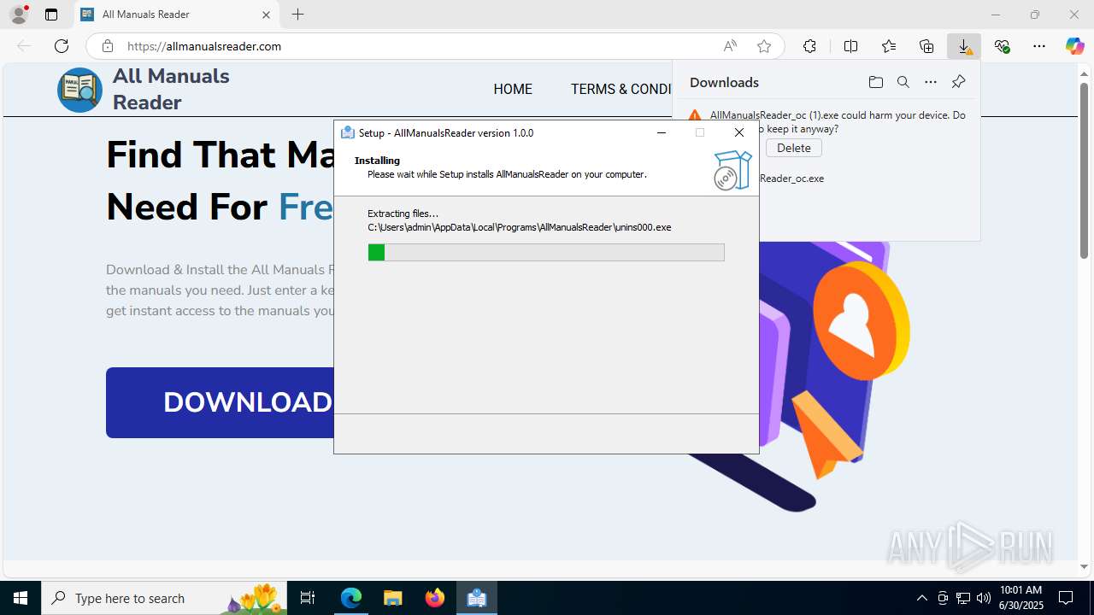Click the DOWNLOAD button on webpage
The height and width of the screenshot is (615, 1094).
tap(221, 402)
